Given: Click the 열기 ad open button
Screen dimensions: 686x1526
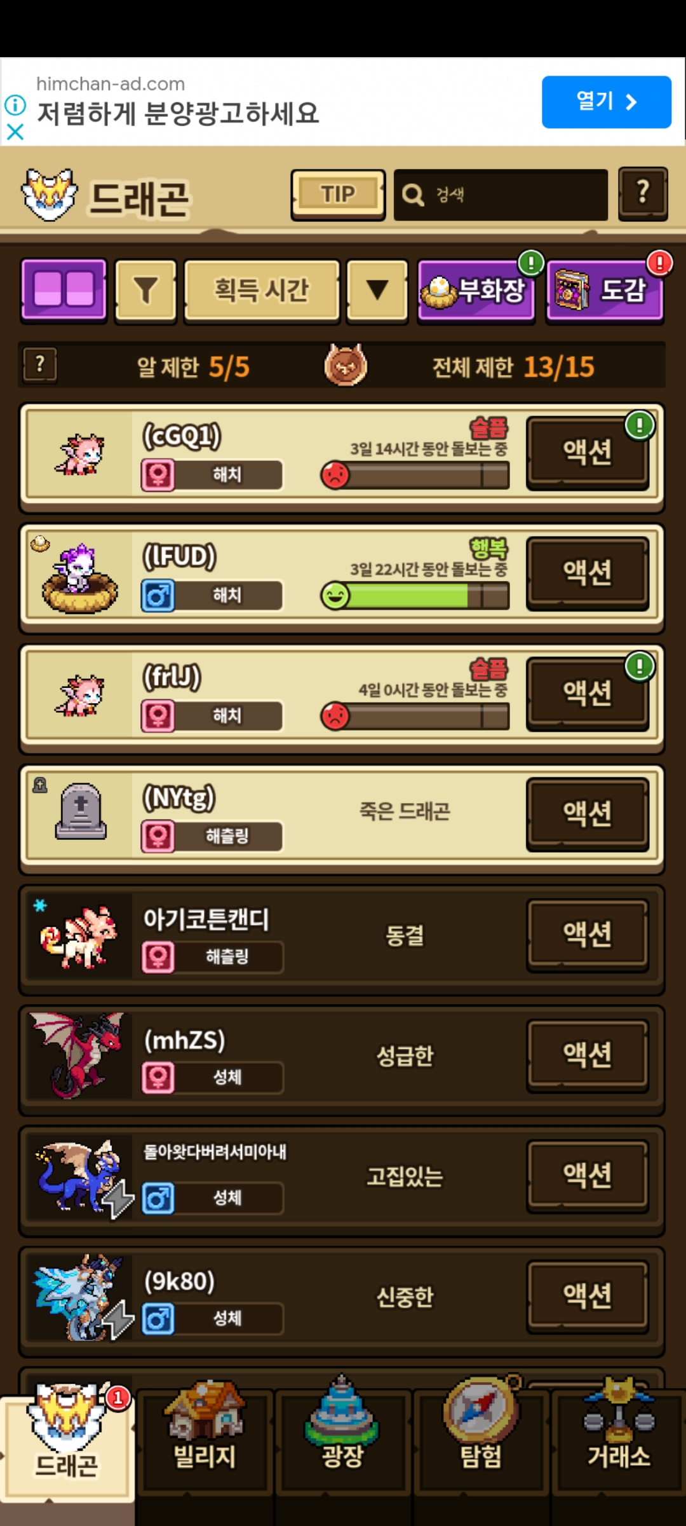Looking at the screenshot, I should [x=607, y=102].
